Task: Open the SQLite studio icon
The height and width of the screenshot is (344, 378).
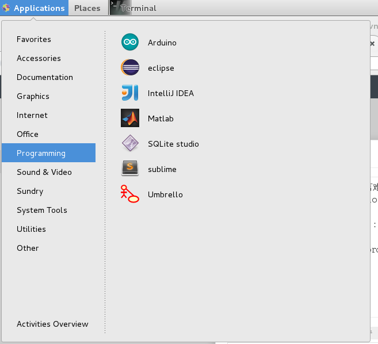Action: pos(130,143)
